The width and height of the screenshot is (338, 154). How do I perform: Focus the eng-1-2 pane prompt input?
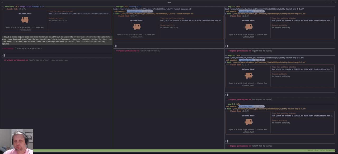[x=280, y=95]
